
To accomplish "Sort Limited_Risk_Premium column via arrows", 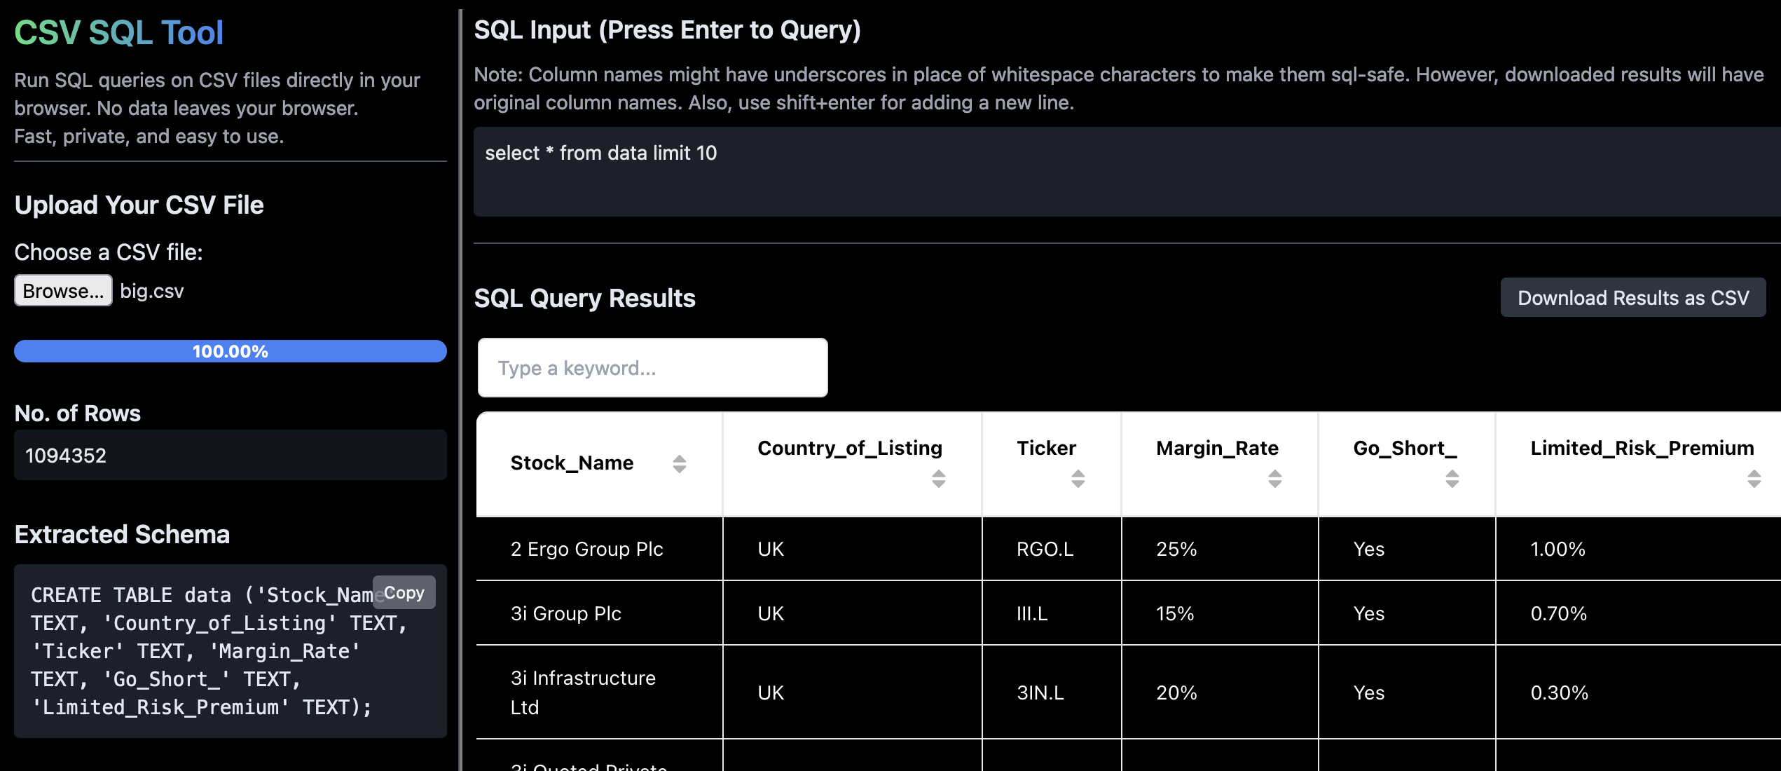I will pos(1754,479).
